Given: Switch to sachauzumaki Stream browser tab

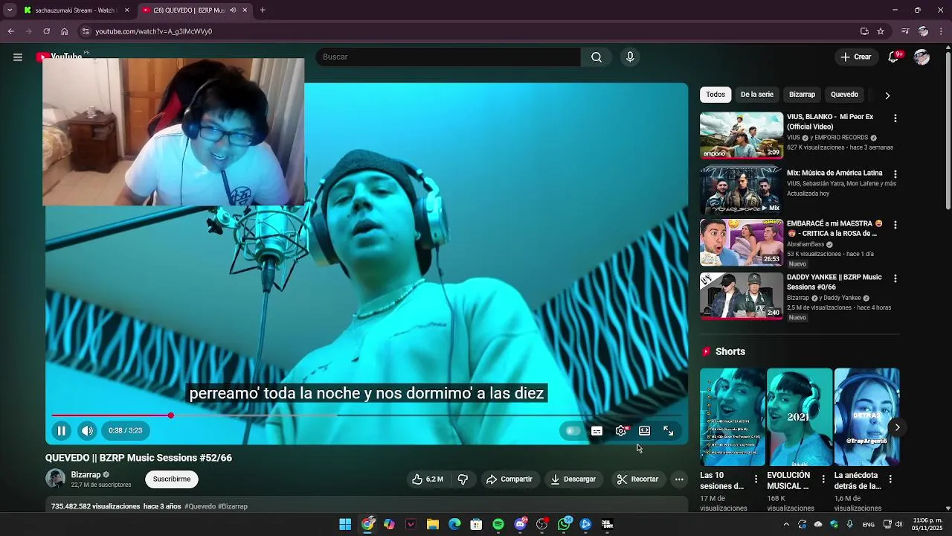Looking at the screenshot, I should coord(75,10).
